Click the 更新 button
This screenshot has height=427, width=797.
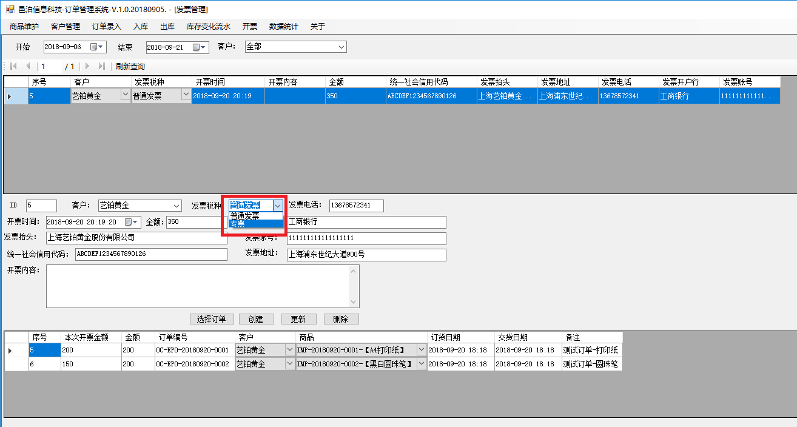click(298, 319)
